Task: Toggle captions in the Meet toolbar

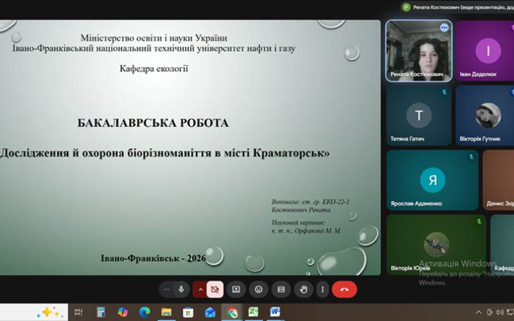Action: click(x=281, y=290)
